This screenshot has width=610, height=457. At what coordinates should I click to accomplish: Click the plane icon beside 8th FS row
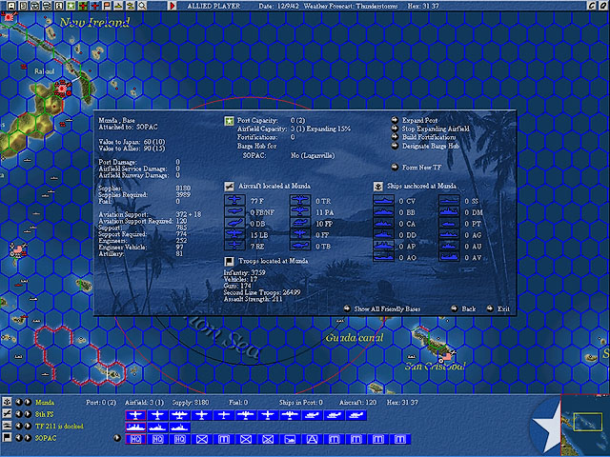pyautogui.click(x=7, y=414)
